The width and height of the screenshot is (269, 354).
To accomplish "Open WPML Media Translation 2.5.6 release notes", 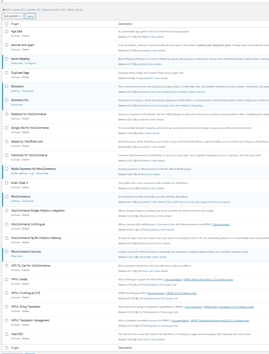I will click(x=209, y=279).
